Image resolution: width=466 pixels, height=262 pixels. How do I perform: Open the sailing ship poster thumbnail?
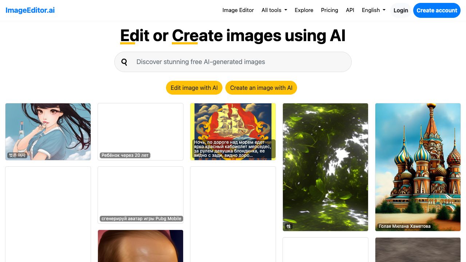[233, 124]
